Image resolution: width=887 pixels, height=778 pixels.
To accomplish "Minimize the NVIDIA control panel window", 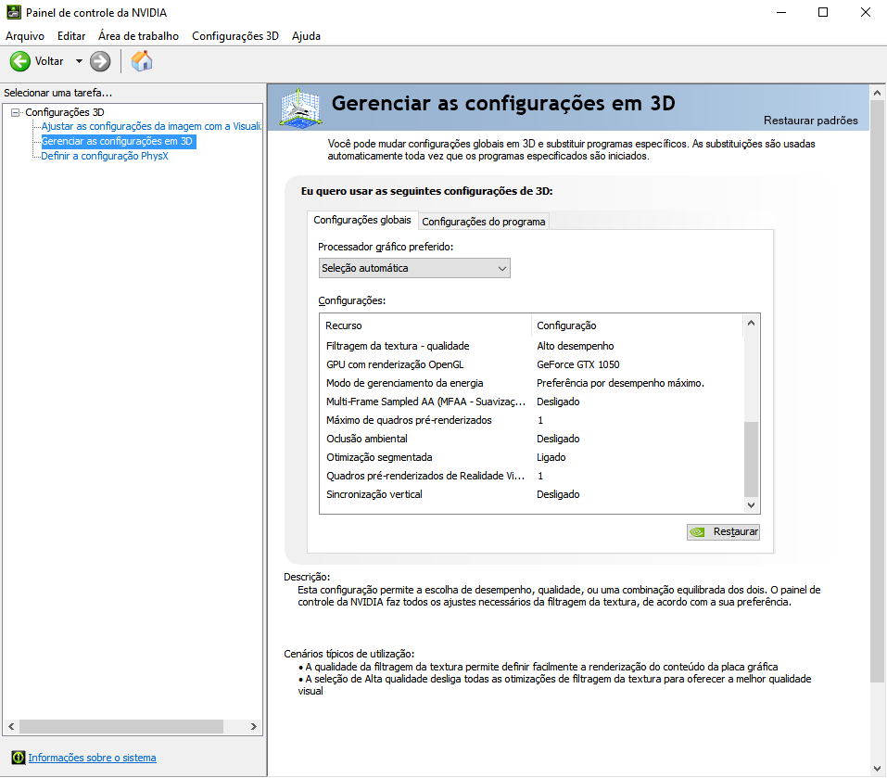I will [x=781, y=12].
